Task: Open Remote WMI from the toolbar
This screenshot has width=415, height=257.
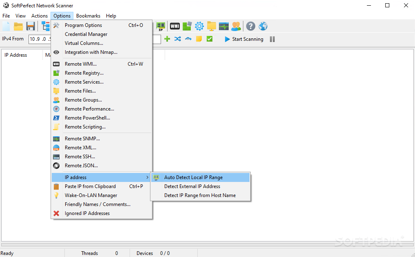Action: click(174, 26)
